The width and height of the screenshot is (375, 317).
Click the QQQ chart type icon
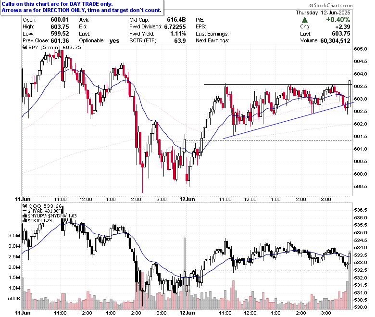(25, 206)
